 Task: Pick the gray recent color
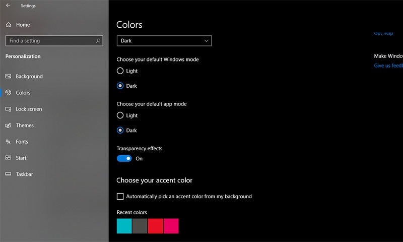point(140,226)
